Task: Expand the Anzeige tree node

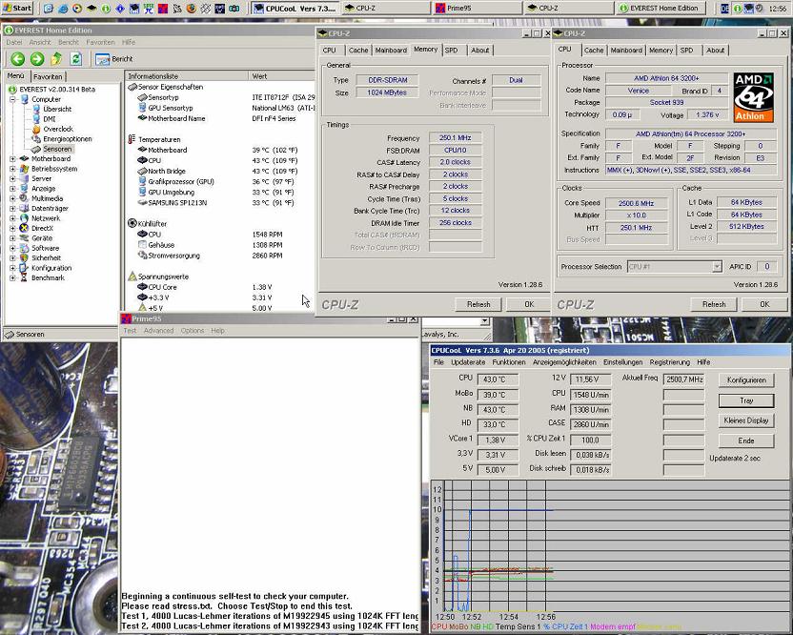Action: click(x=12, y=189)
